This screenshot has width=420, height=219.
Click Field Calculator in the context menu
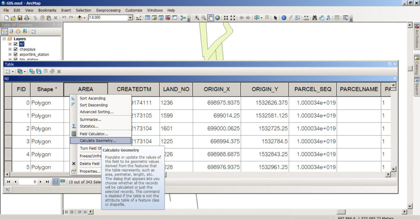click(94, 134)
